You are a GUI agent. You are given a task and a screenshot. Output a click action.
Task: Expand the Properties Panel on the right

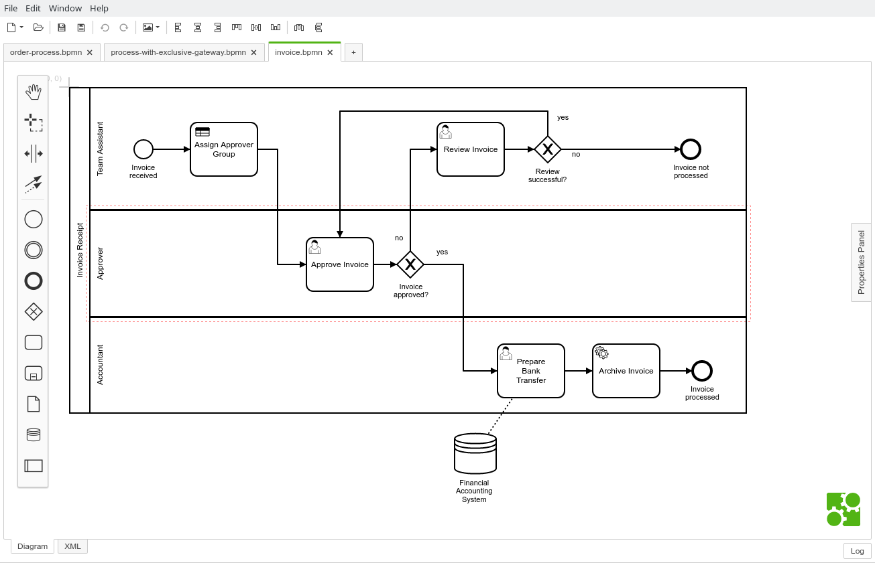(x=861, y=260)
